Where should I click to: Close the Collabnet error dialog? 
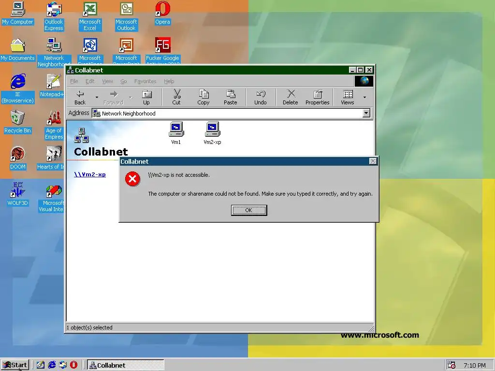click(x=373, y=161)
